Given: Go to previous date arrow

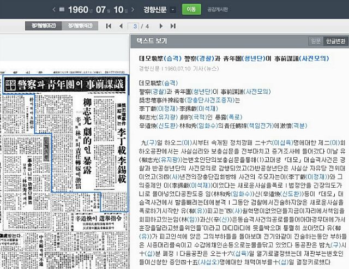Looking at the screenshot, I should pyautogui.click(x=54, y=10).
